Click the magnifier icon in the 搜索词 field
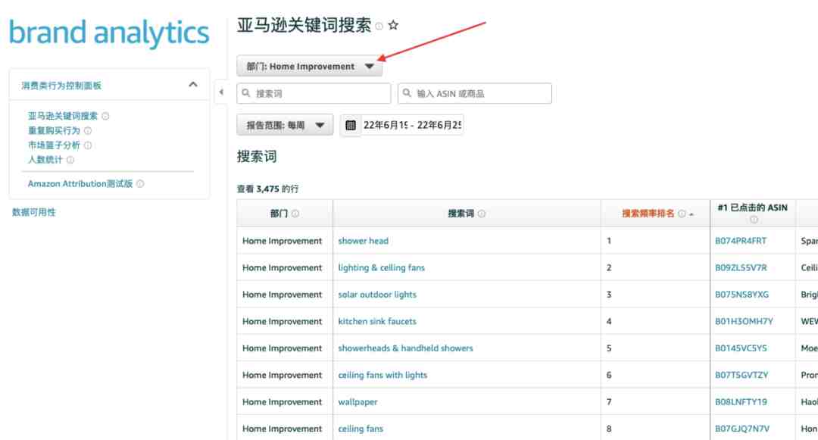Image resolution: width=818 pixels, height=440 pixels. tap(246, 93)
